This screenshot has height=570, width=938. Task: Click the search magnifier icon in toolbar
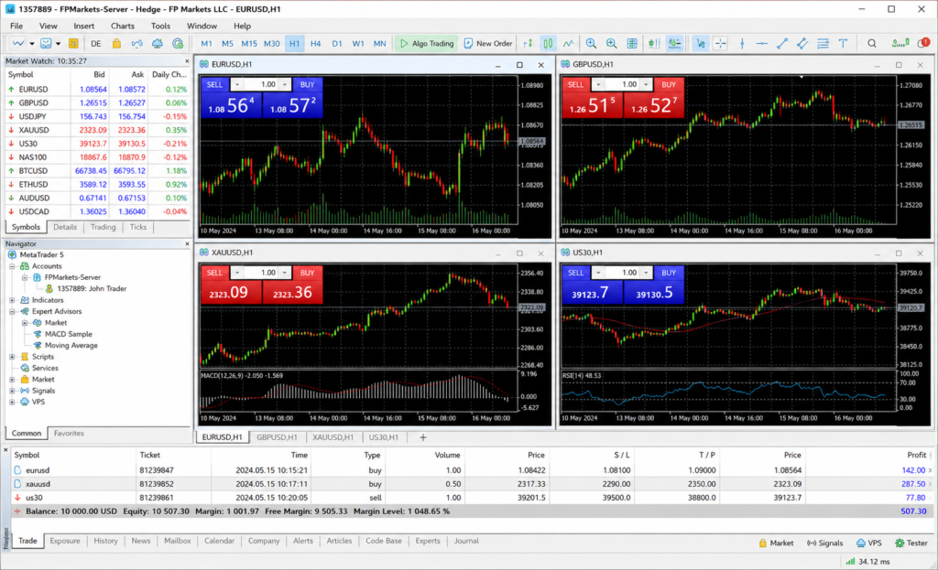pyautogui.click(x=872, y=44)
